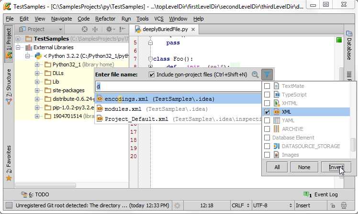Check the ARCHIVE filter checkbox
This screenshot has width=358, height=214.
pos(267,129)
